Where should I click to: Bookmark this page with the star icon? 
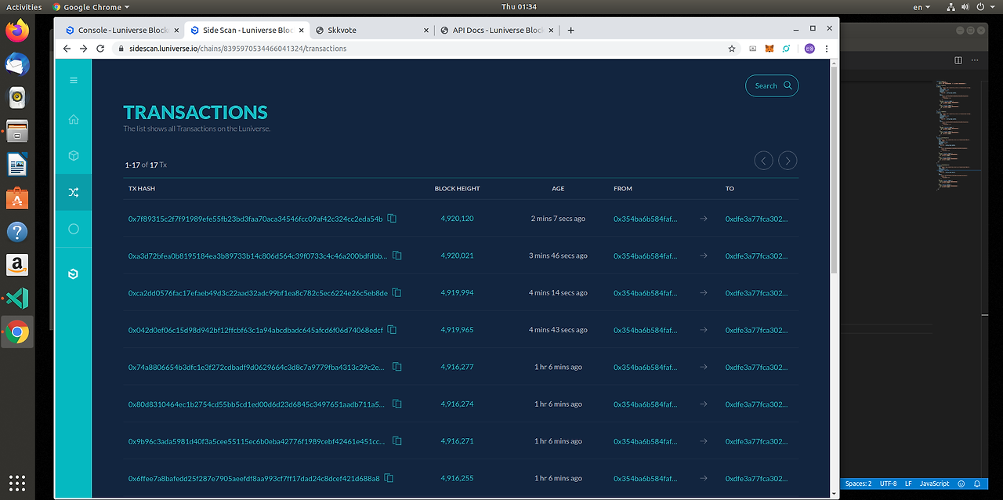[732, 49]
